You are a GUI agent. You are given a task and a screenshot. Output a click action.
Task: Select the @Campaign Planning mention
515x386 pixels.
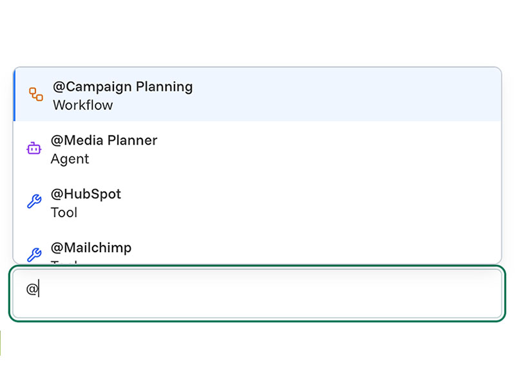coord(122,87)
